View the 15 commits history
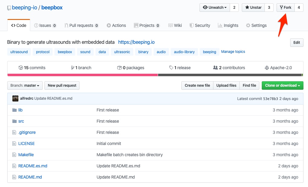Image resolution: width=308 pixels, height=187 pixels. pyautogui.click(x=32, y=68)
